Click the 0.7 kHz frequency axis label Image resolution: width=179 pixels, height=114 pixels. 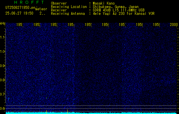pos(2,94)
